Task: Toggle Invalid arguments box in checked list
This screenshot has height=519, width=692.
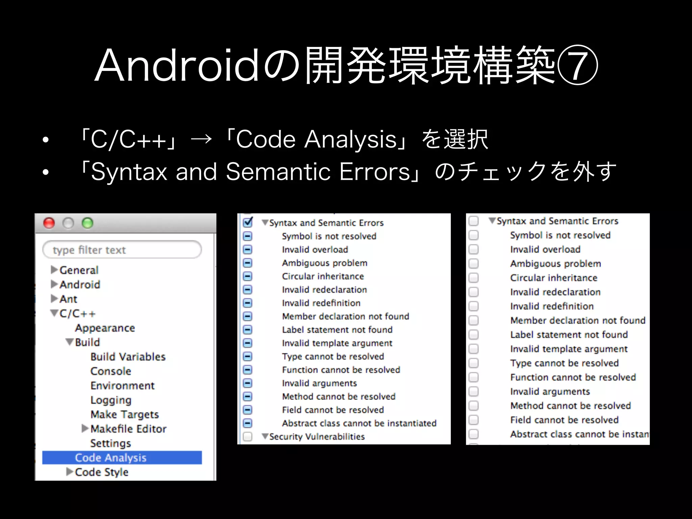Action: coord(248,383)
